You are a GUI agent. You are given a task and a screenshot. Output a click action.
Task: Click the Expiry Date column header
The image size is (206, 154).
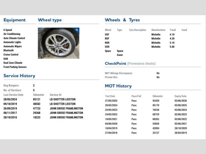pos(180,96)
